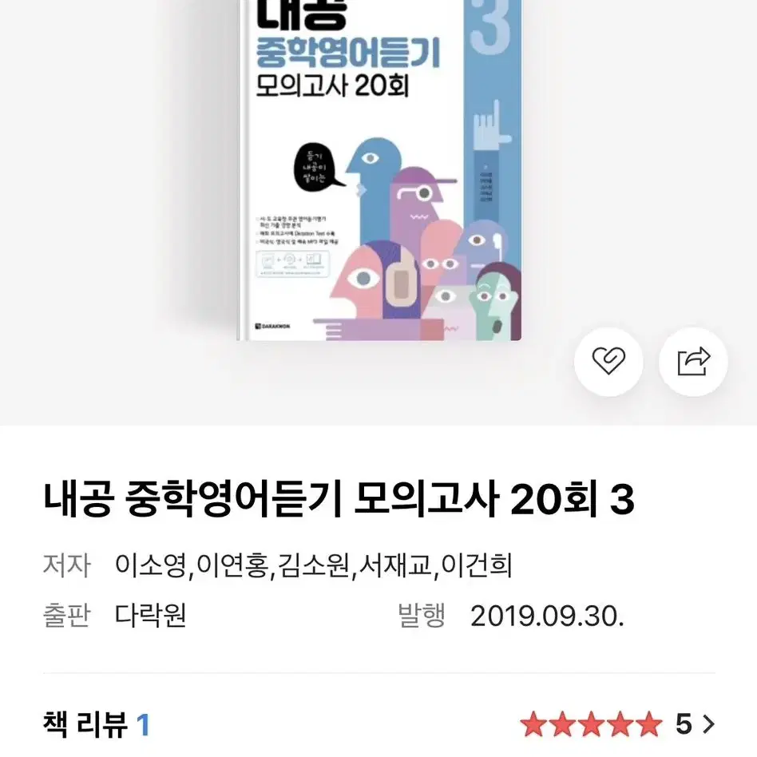Select author 이소영
Image resolution: width=757 pixels, height=757 pixels.
[x=151, y=565]
